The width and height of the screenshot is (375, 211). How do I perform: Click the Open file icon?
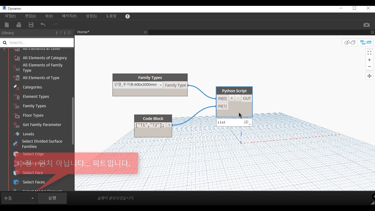[x=19, y=25]
